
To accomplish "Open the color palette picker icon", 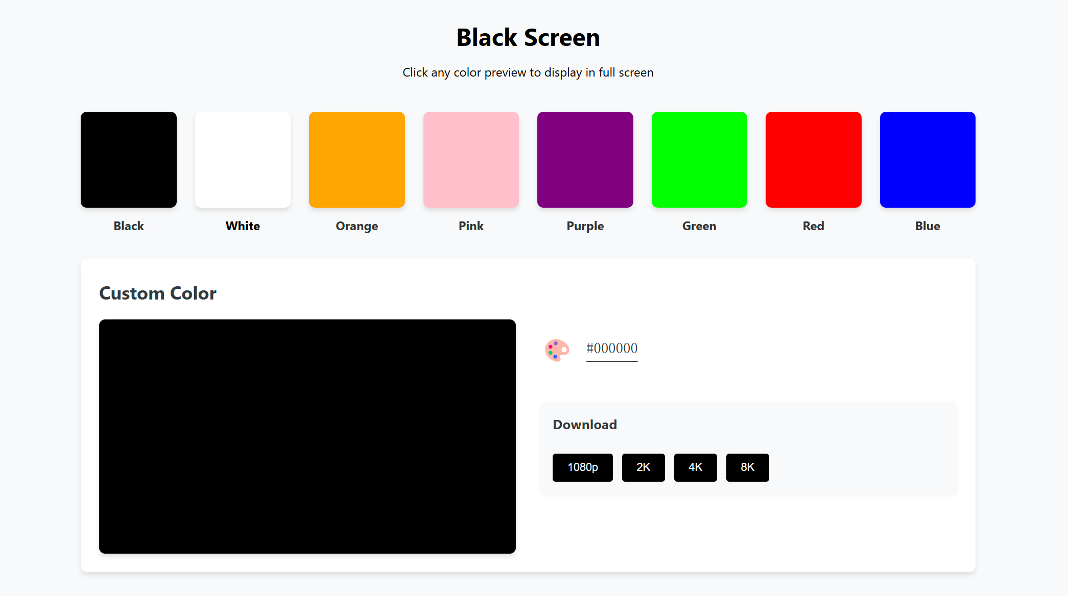I will [556, 350].
